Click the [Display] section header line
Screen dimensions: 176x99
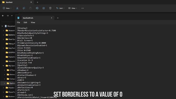coord(22,28)
